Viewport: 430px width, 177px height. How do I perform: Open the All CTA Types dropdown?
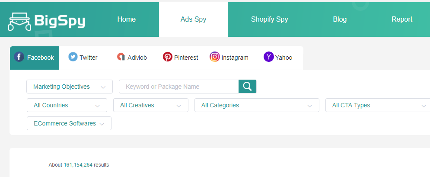378,105
